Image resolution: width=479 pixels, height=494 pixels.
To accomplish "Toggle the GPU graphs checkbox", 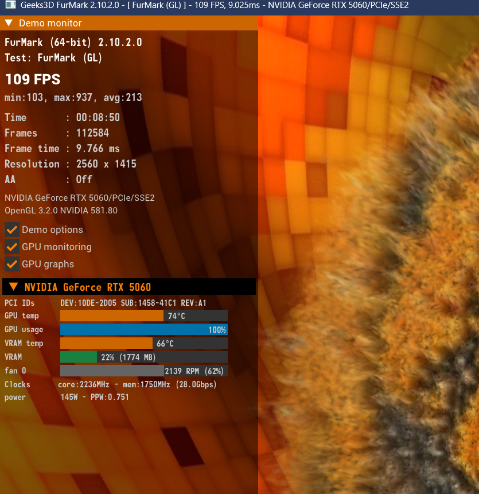I will [x=12, y=264].
